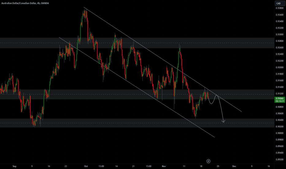Screen dimensions: 286x169
Task: Click the Oct label on time axis
Action: click(86, 166)
